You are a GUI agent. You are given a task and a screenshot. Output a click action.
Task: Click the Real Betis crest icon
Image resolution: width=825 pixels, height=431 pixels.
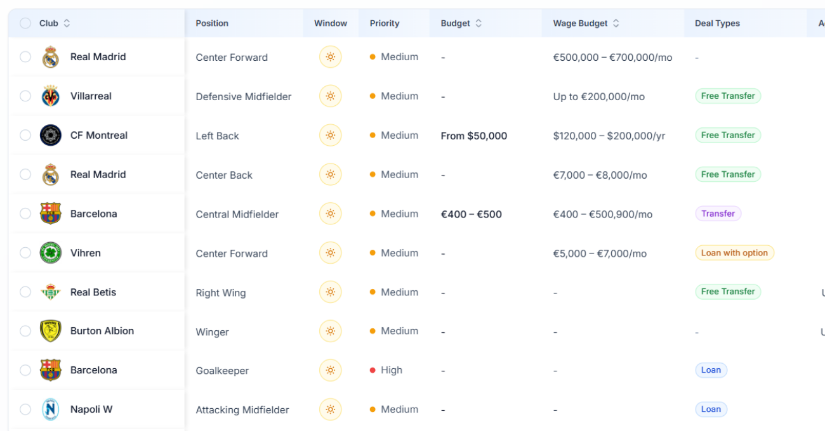click(51, 292)
